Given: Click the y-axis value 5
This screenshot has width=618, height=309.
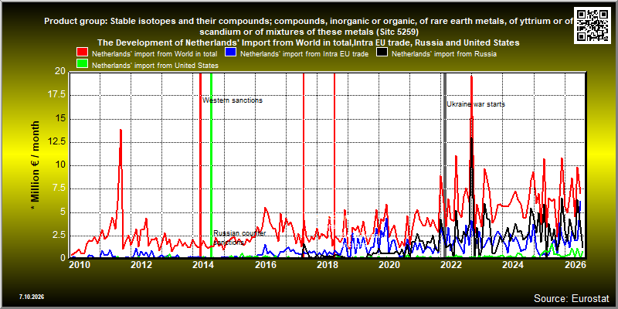Looking at the screenshot, I should pos(63,212).
